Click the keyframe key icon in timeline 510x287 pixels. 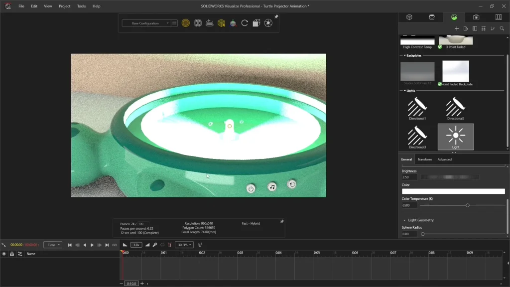155,245
